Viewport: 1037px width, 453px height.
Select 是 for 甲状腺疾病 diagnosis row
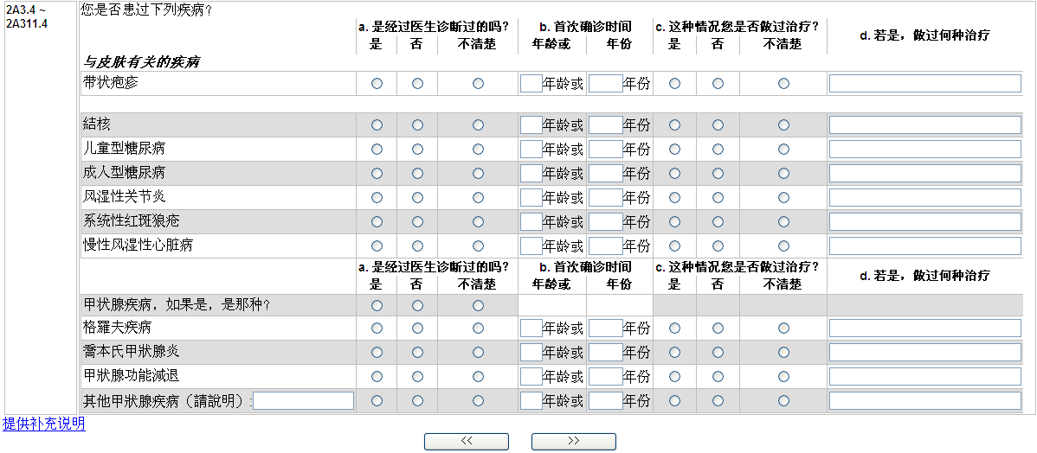coord(377,306)
